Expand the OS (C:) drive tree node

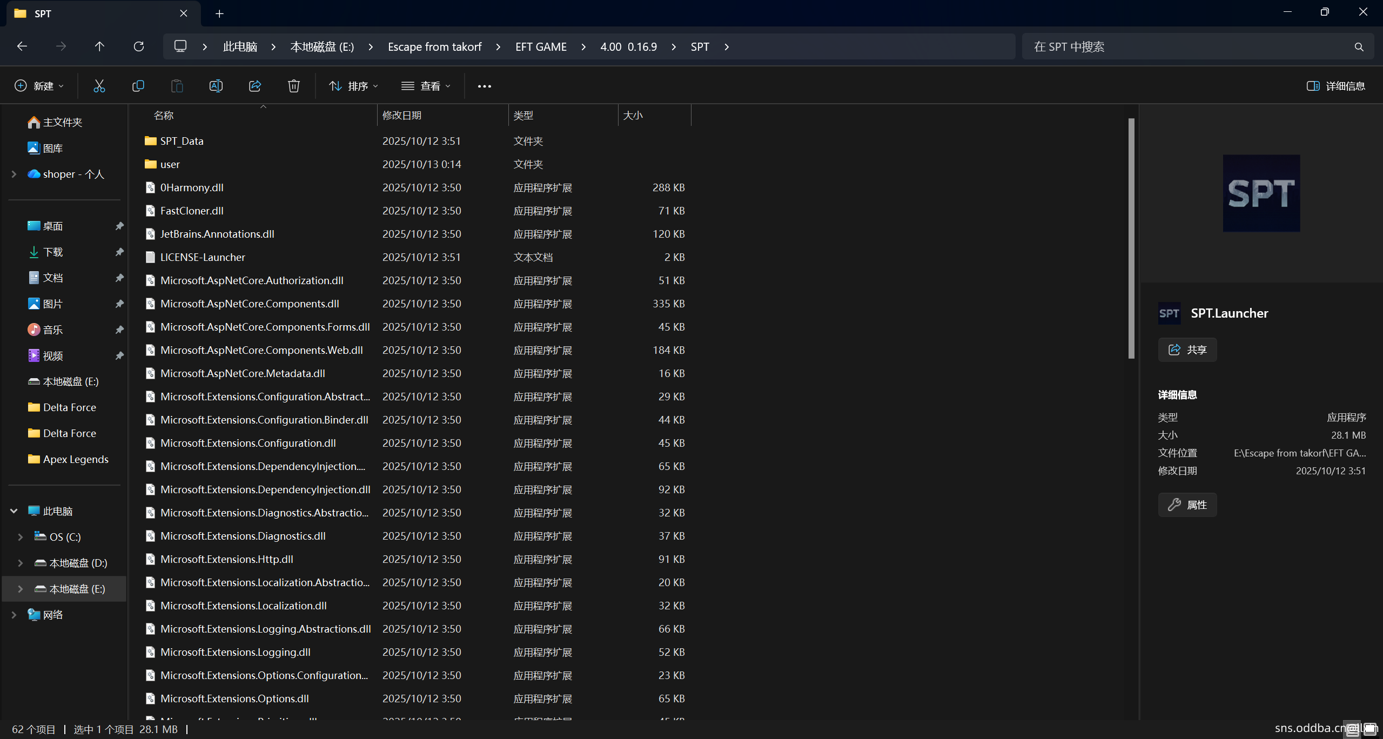[21, 537]
